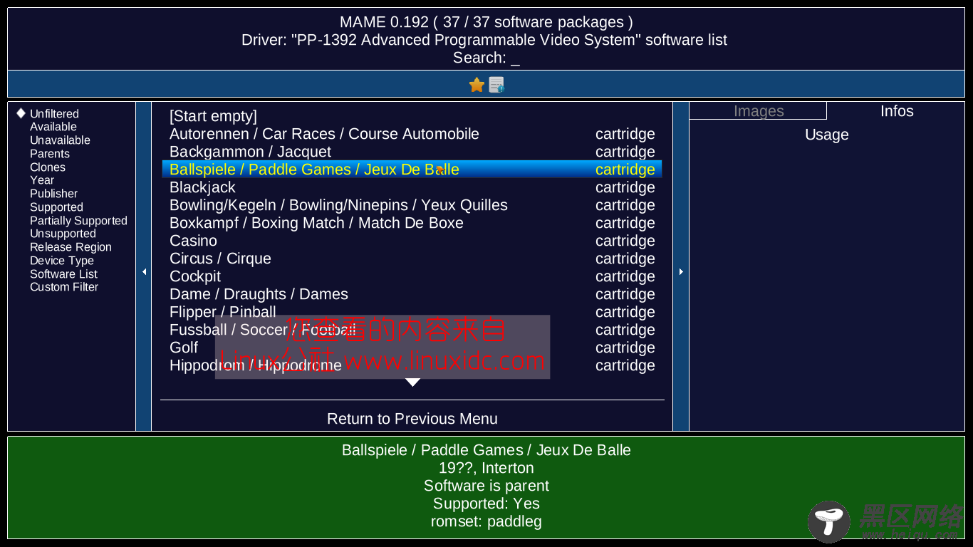Click the Search field in the header
Screen dimensions: 973x547
coord(486,58)
